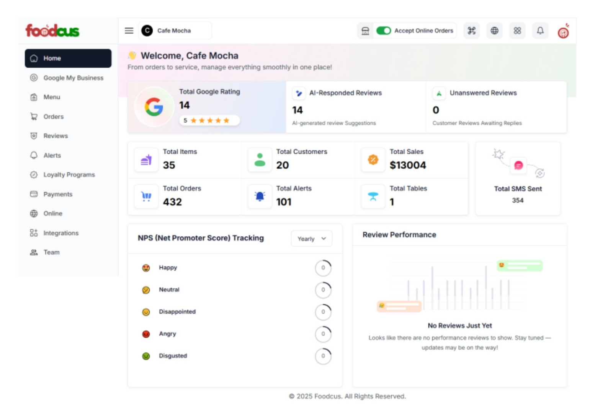Click the storefront icon beside Accept Online Orders
The width and height of the screenshot is (595, 413).
click(365, 31)
